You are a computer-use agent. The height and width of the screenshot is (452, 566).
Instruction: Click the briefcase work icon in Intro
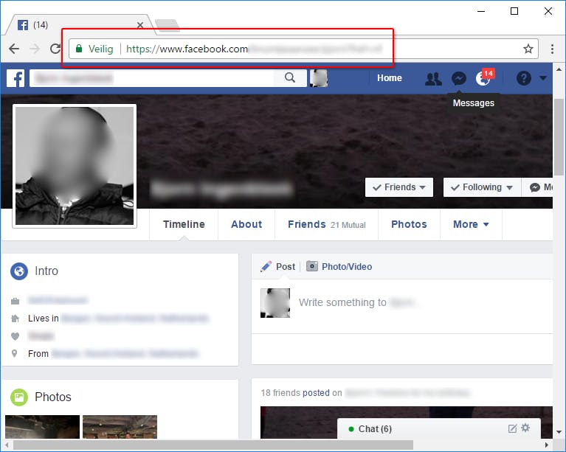click(15, 301)
